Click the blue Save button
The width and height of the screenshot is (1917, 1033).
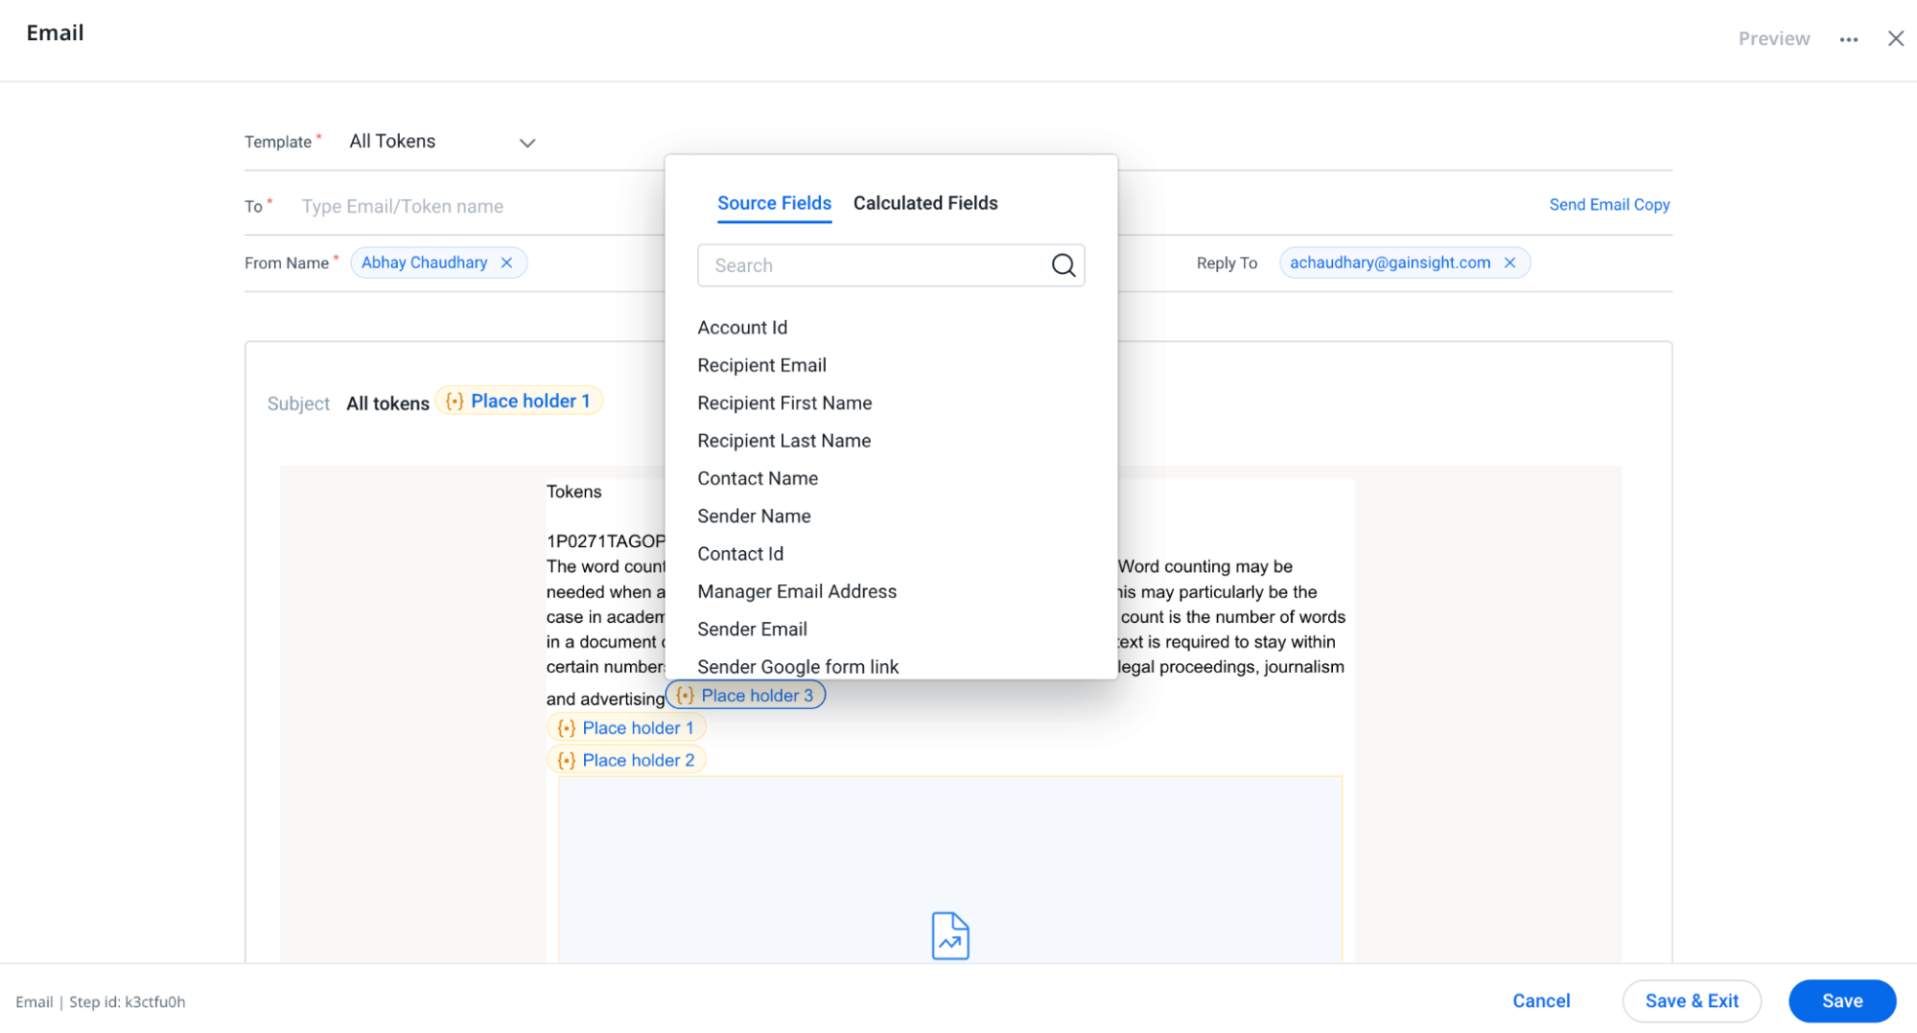coord(1841,1000)
